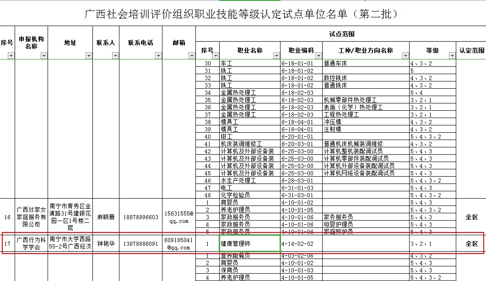This screenshot has width=486, height=281.
Task: Select the 认定范围 header cell
Action: click(471, 50)
